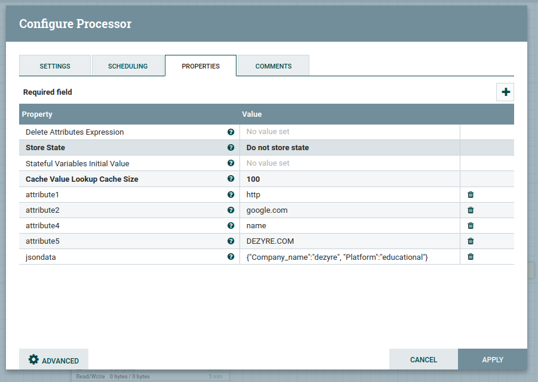This screenshot has width=538, height=382.
Task: Edit the attribute5 value DEZYRE.COM
Action: coord(349,241)
